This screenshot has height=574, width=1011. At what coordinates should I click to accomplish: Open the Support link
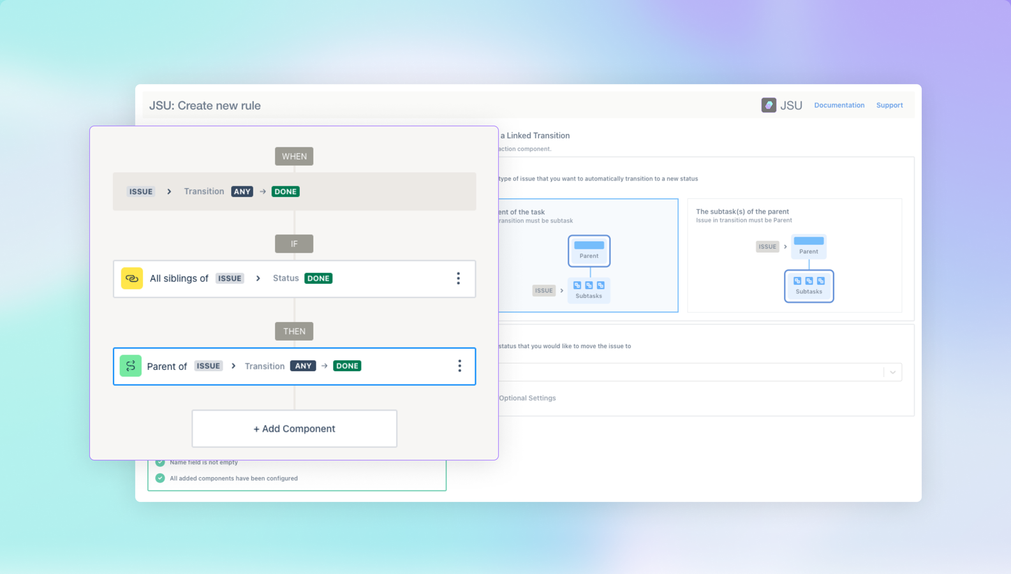(889, 105)
